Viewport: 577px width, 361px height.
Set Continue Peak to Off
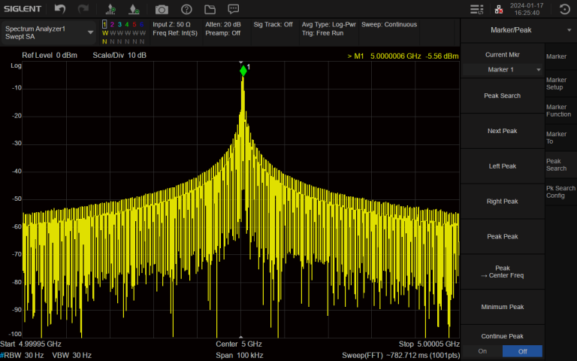[x=523, y=351]
